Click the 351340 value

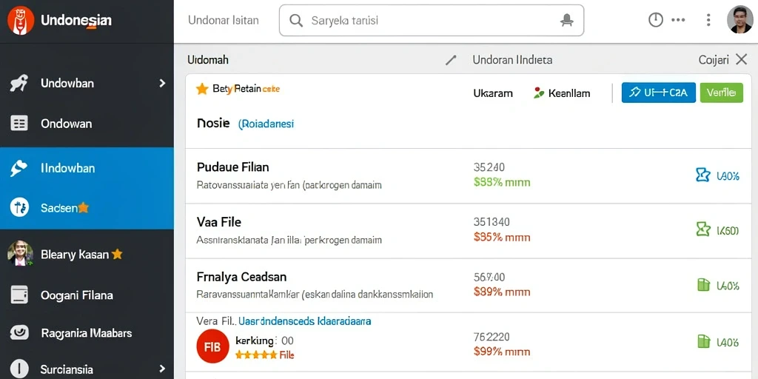coord(492,222)
